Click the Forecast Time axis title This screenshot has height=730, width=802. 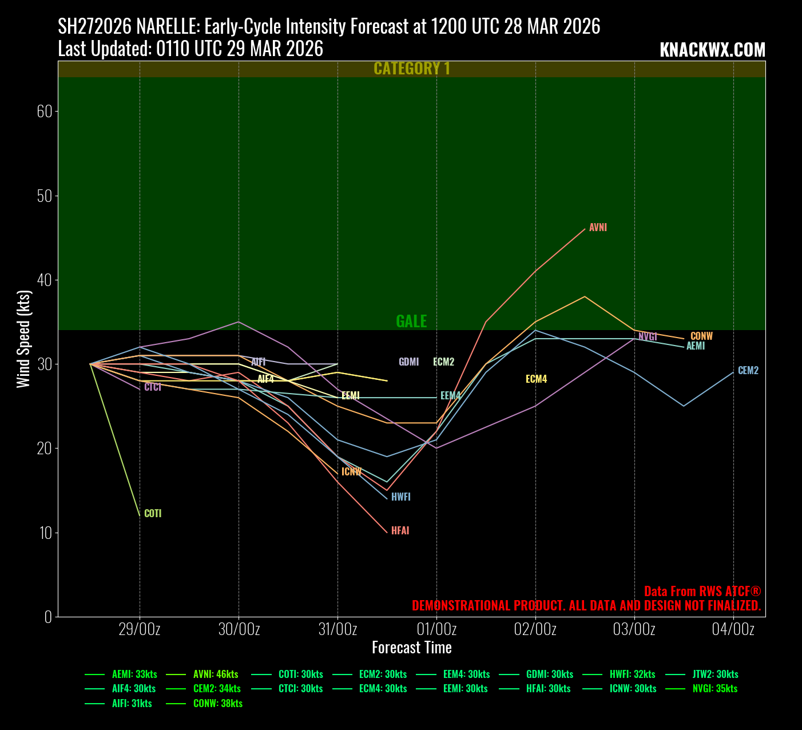(x=411, y=648)
